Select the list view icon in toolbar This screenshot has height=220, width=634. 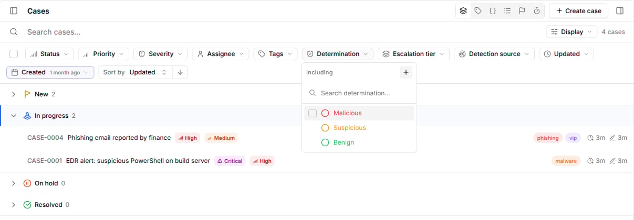coord(507,10)
